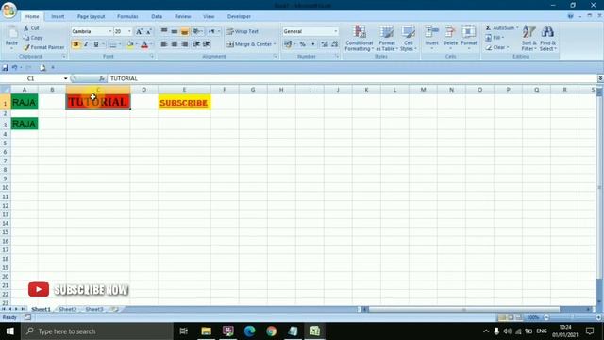Open the font color dropdown arrow
The image size is (604, 340).
point(151,44)
